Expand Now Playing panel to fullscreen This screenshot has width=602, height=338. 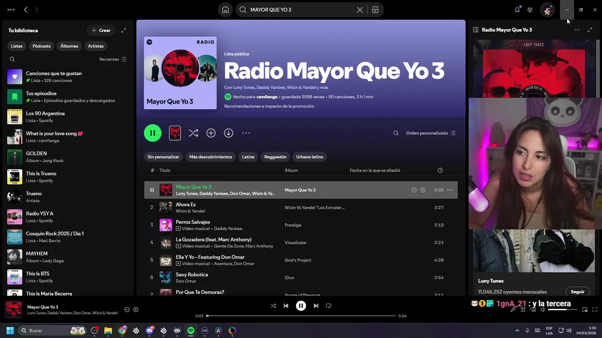point(590,30)
